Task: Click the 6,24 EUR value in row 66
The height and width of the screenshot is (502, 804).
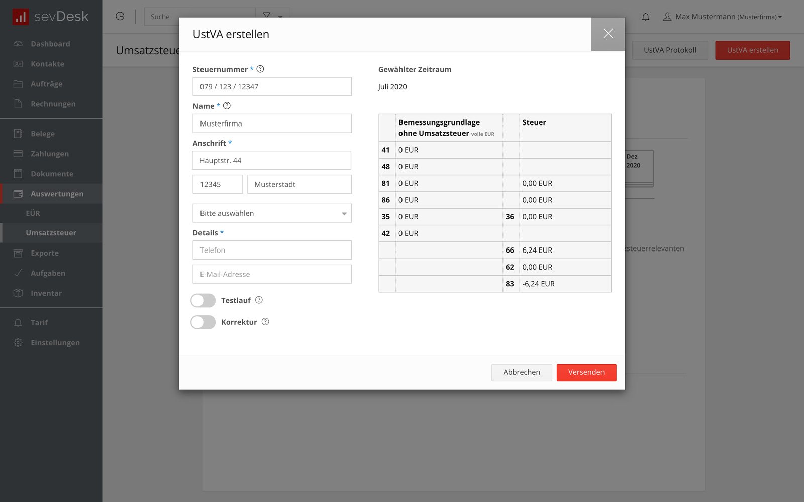Action: click(537, 250)
